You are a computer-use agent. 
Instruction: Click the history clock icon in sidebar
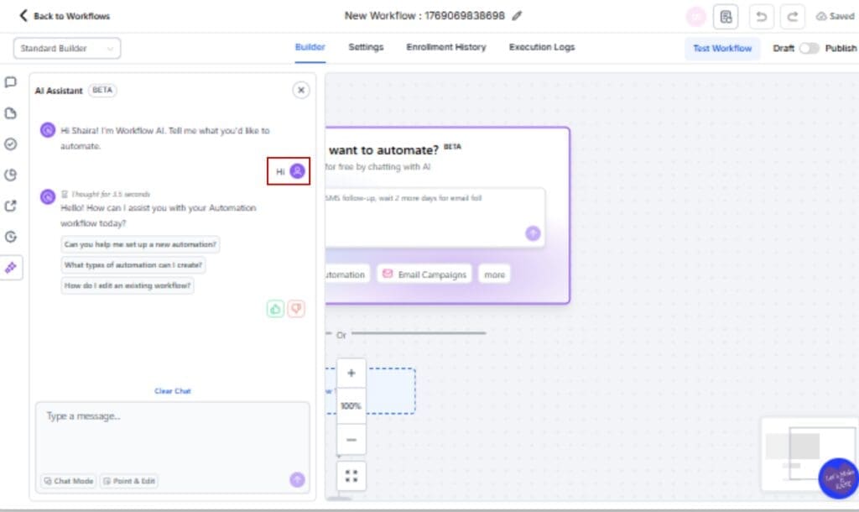pyautogui.click(x=11, y=237)
